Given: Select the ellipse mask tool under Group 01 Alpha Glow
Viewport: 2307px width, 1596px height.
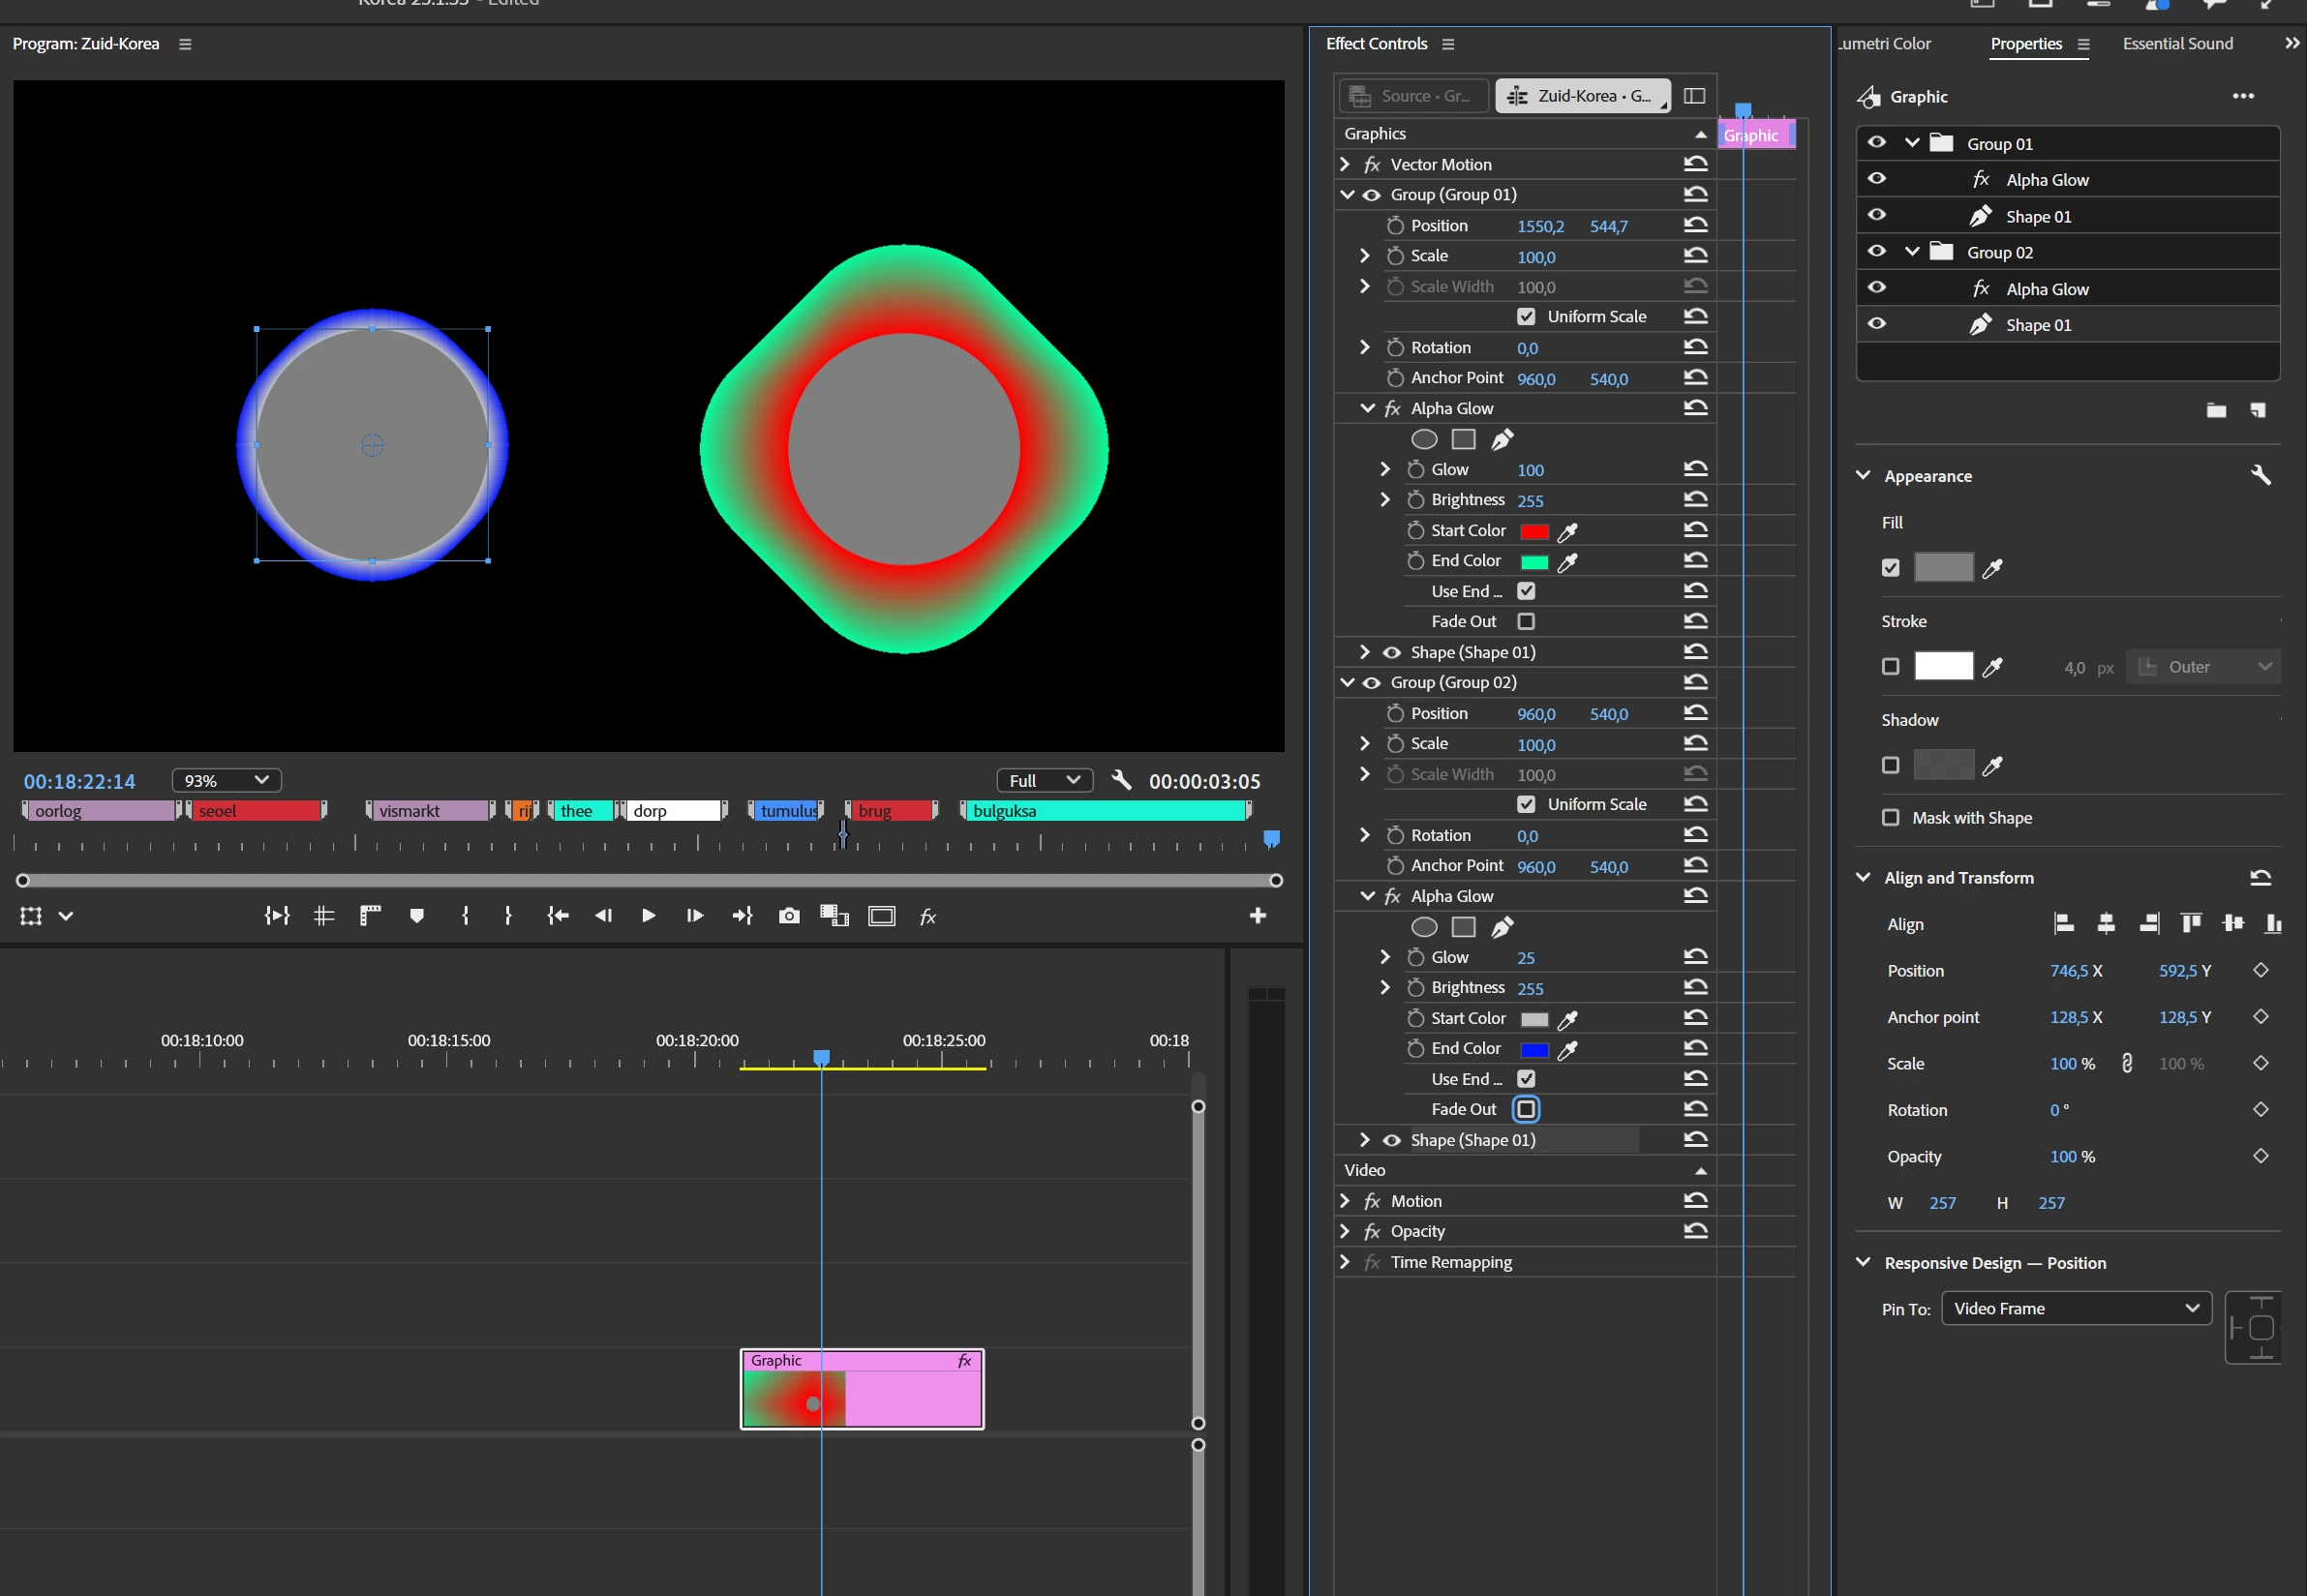Looking at the screenshot, I should tap(1424, 439).
